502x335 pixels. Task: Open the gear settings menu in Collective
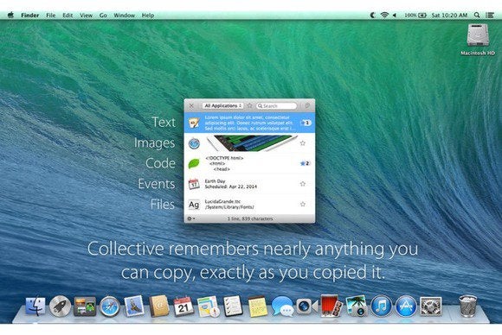(190, 218)
